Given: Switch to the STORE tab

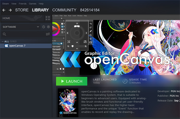Looking at the screenshot, I should (22, 10).
